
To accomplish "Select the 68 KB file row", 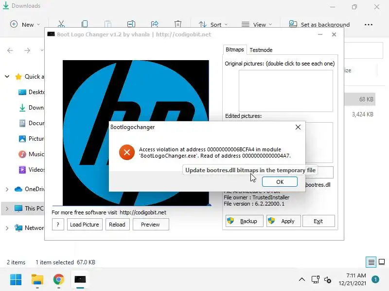I will (x=360, y=99).
